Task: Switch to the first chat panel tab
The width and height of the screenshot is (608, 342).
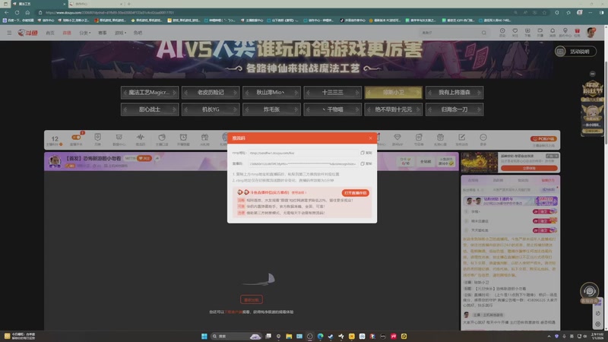Action: point(473,180)
